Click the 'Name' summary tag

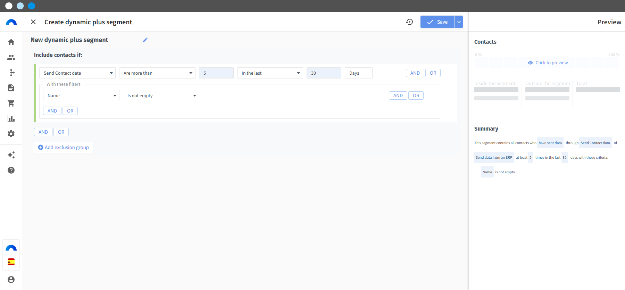pos(487,172)
